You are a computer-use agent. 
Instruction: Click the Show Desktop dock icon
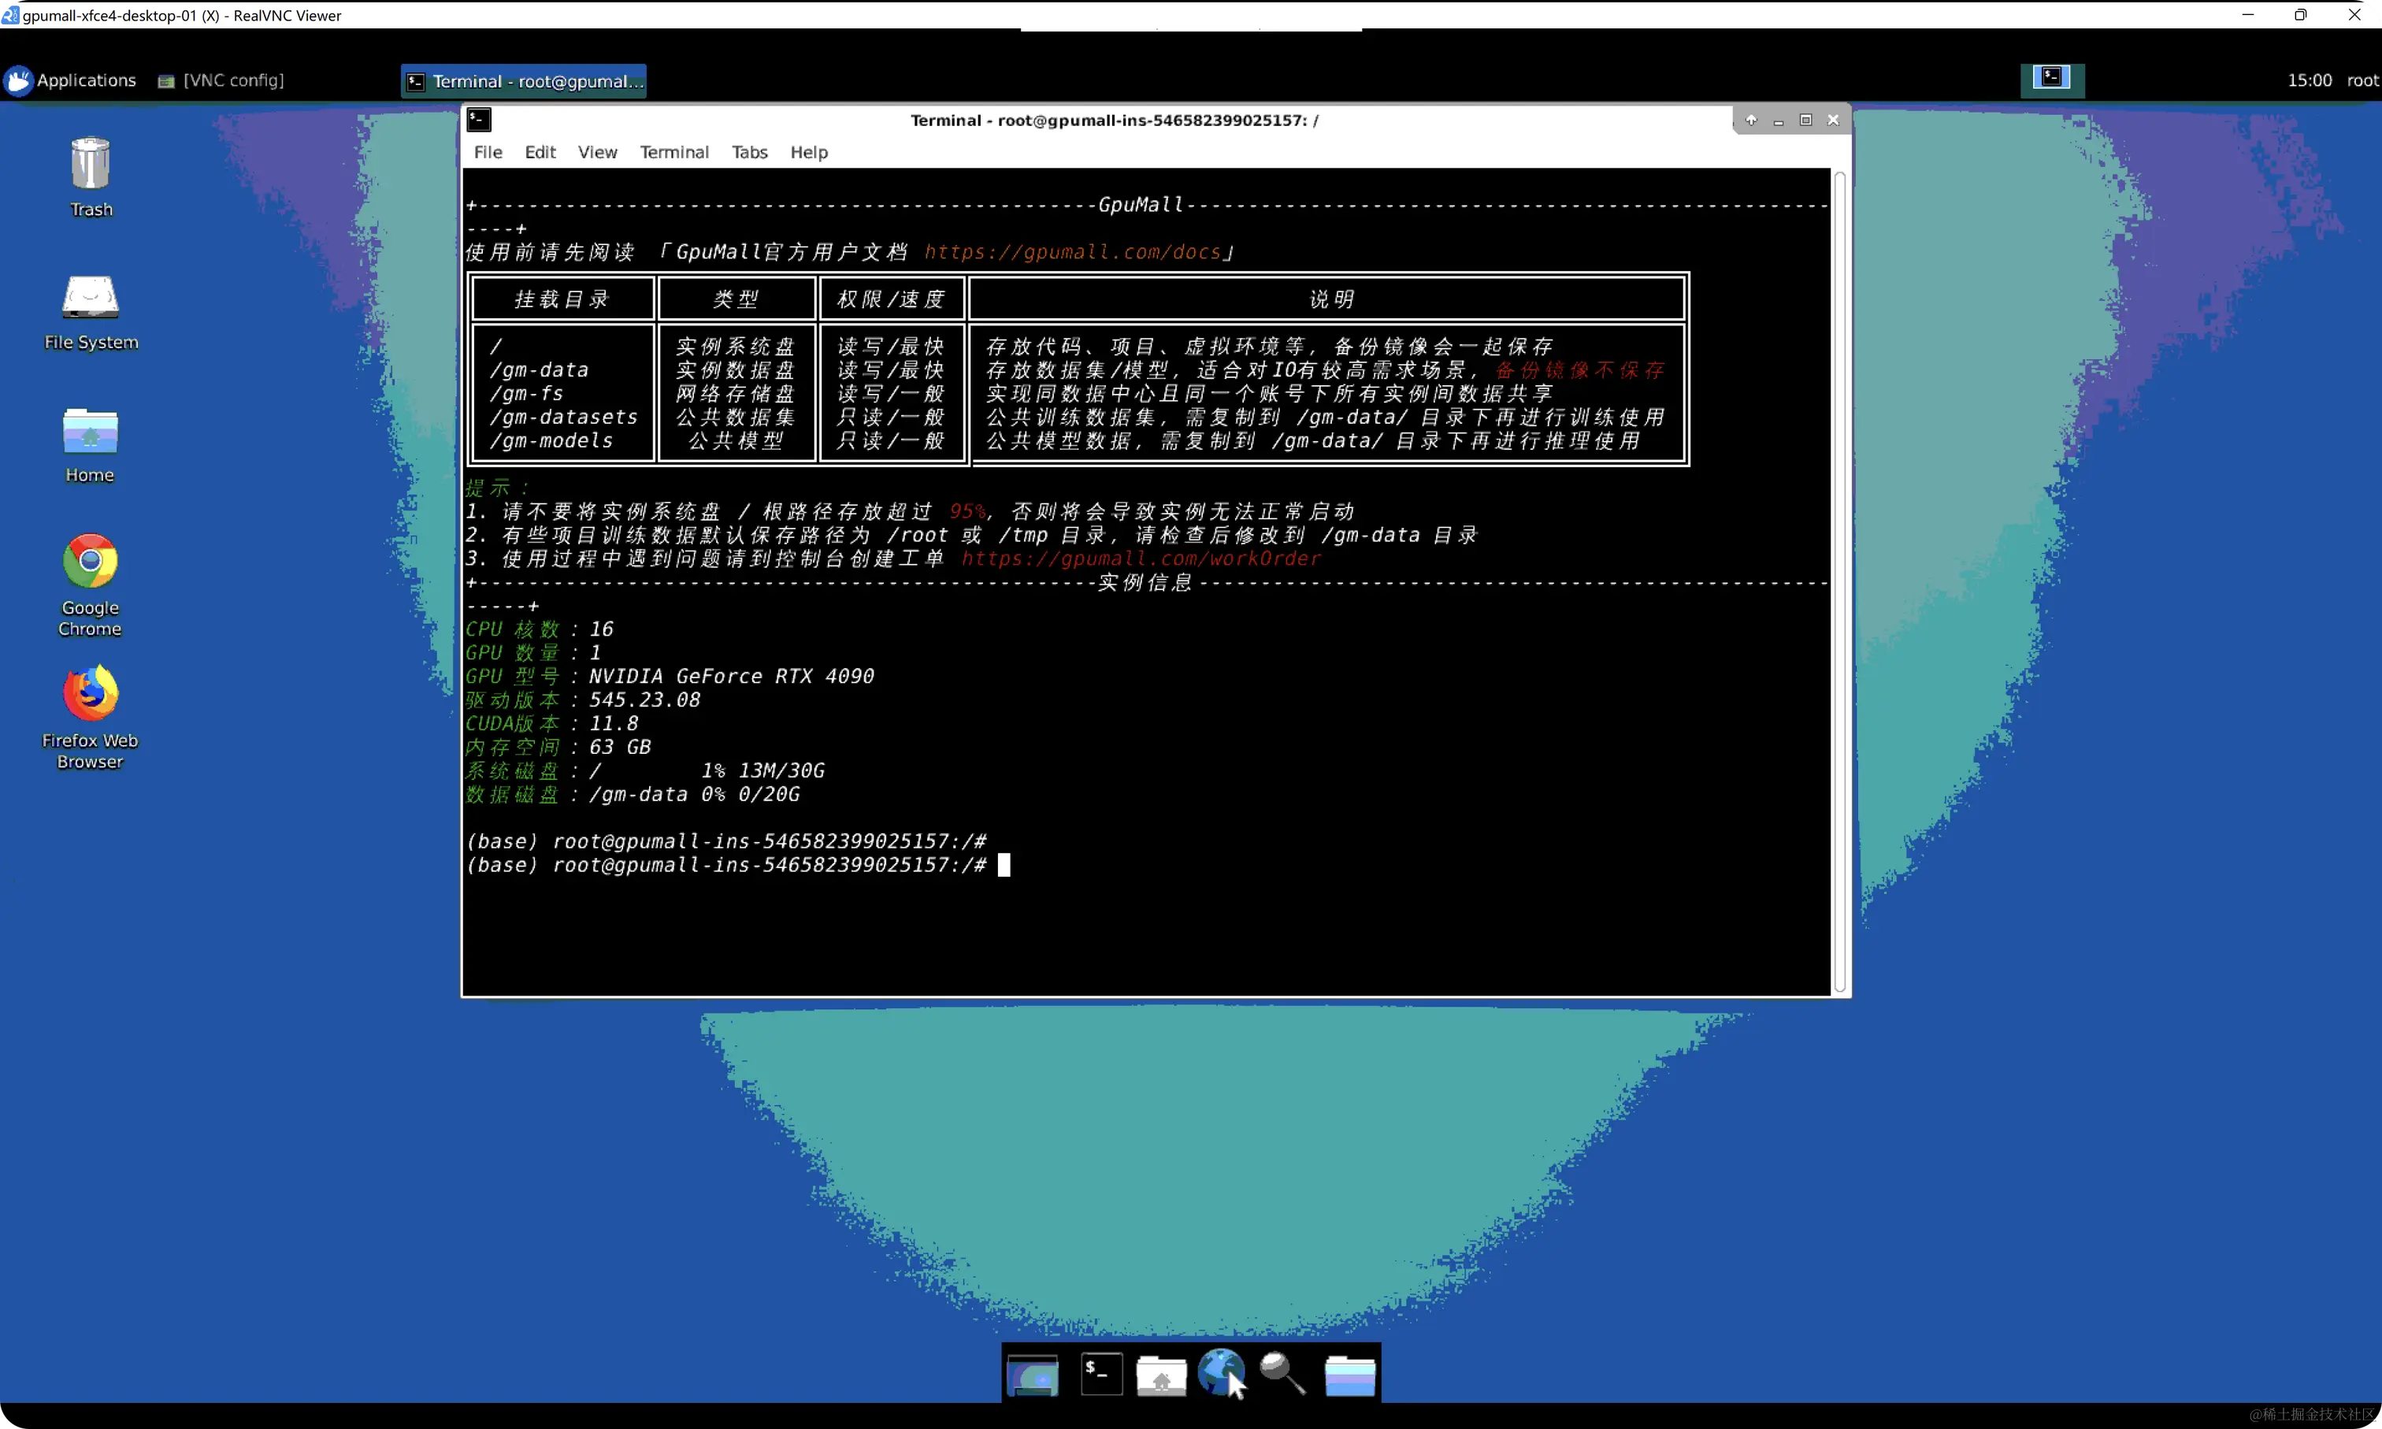tap(1032, 1374)
